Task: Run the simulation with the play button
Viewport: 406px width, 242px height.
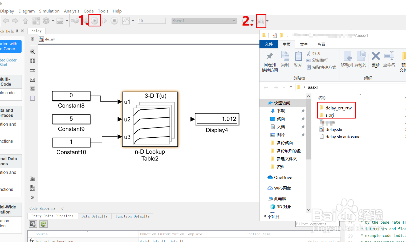Action: click(x=95, y=21)
